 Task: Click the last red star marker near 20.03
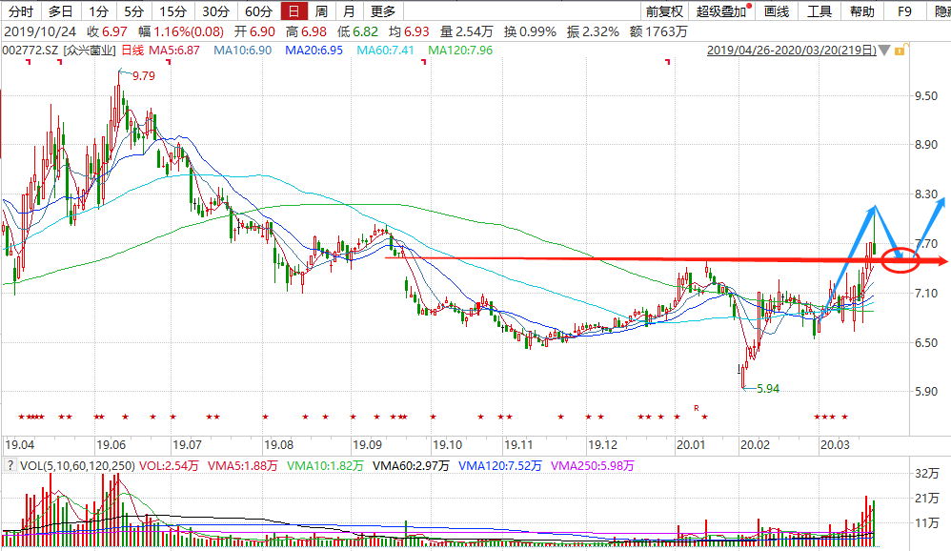(844, 417)
